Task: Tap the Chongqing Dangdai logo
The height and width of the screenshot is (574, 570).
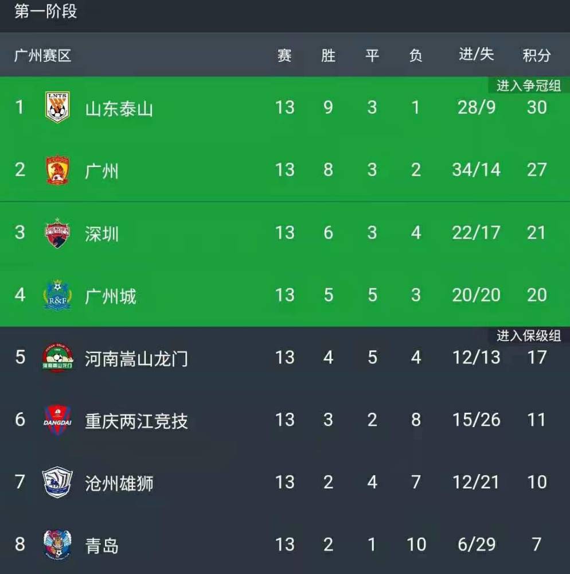Action: 57,420
